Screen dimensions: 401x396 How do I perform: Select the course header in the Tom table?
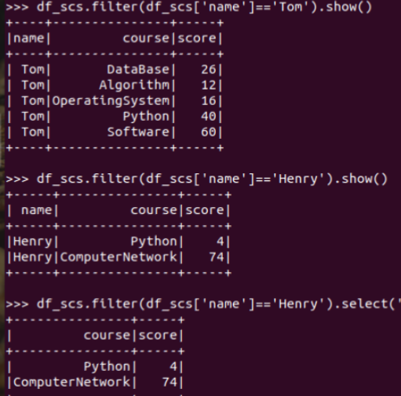click(x=146, y=38)
